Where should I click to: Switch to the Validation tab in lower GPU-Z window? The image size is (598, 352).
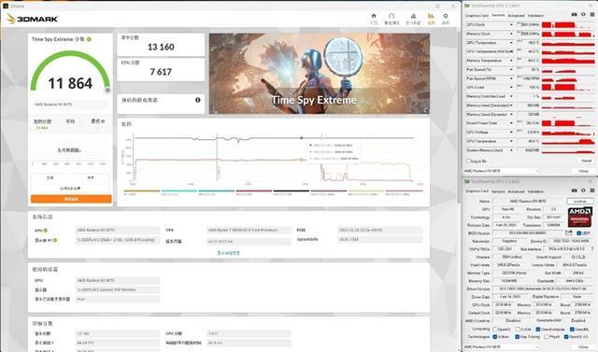(535, 191)
